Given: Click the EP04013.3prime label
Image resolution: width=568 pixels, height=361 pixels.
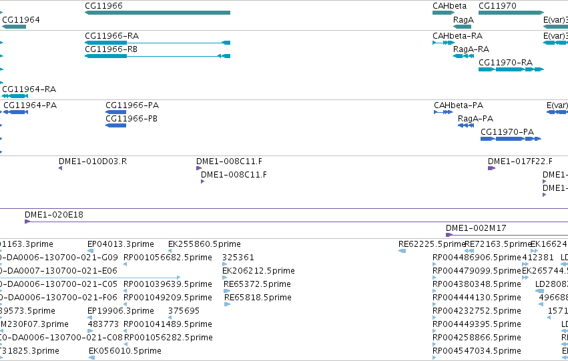Looking at the screenshot, I should point(121,244).
